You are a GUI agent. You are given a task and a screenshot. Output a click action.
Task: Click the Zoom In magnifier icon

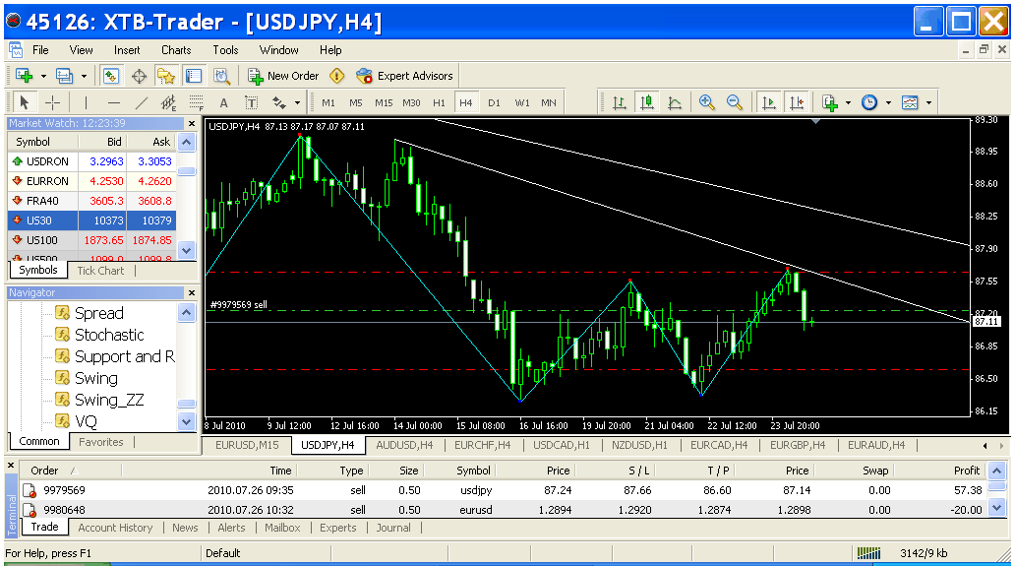tap(706, 102)
